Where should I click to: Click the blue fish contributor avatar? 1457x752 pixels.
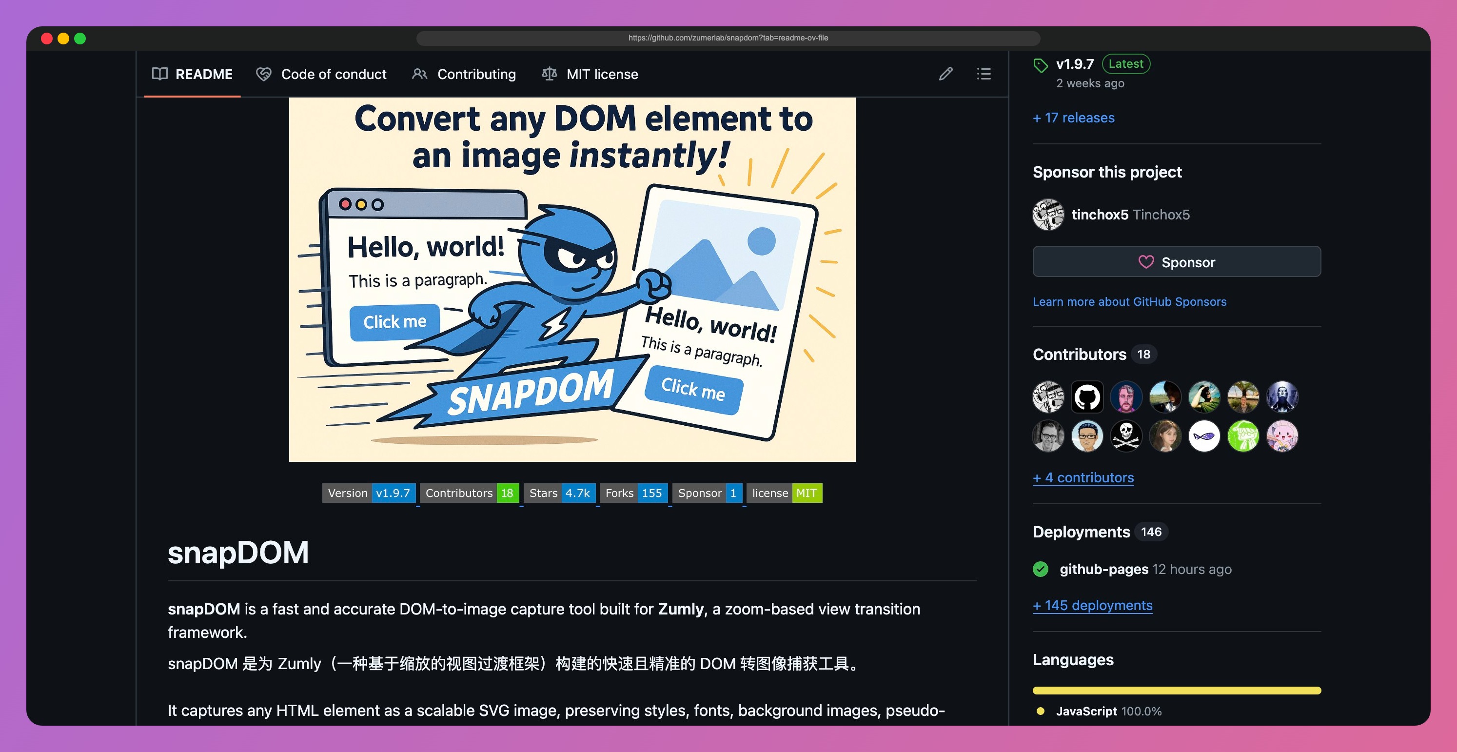(x=1204, y=435)
